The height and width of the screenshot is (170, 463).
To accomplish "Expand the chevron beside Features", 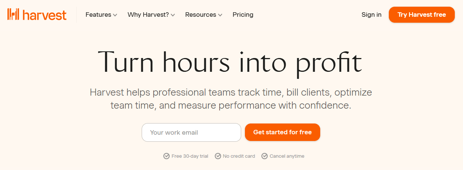I will coord(115,15).
